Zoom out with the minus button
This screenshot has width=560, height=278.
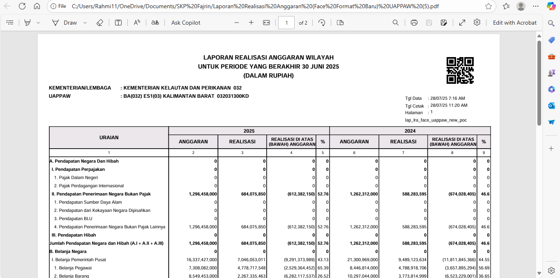click(x=237, y=23)
